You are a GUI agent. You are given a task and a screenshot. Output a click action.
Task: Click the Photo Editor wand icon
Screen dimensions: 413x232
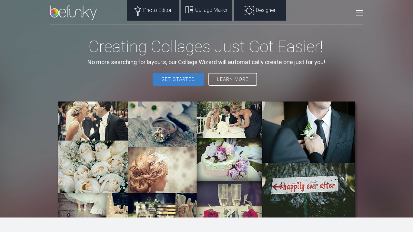pyautogui.click(x=138, y=11)
